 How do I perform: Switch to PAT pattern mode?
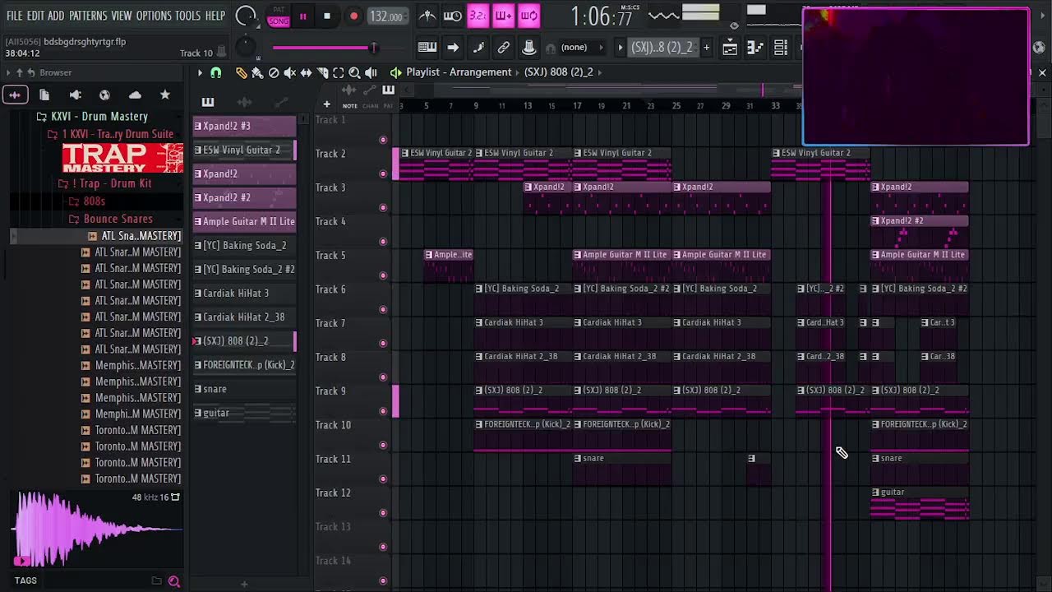click(x=278, y=10)
